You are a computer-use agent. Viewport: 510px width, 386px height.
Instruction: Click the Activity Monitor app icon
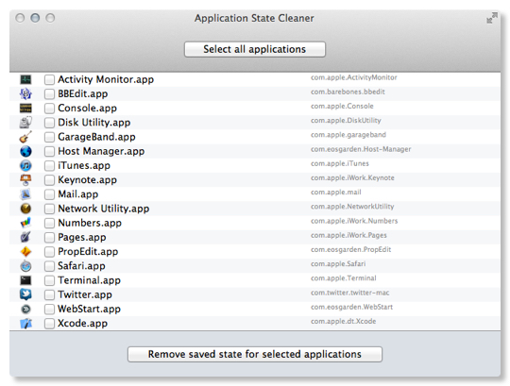(x=25, y=79)
